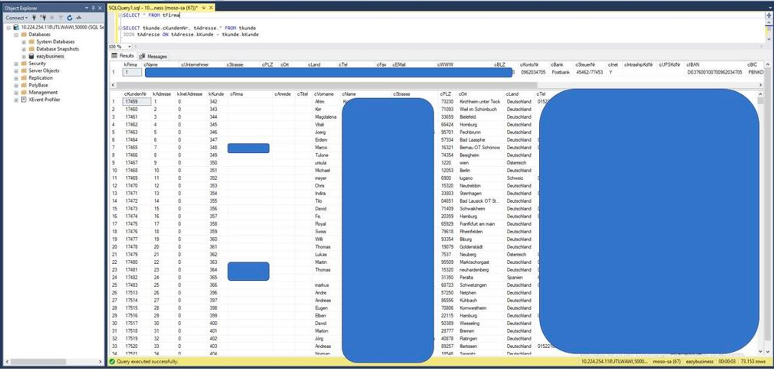
Task: Click inside the query editor after tFirma
Action: pos(180,15)
